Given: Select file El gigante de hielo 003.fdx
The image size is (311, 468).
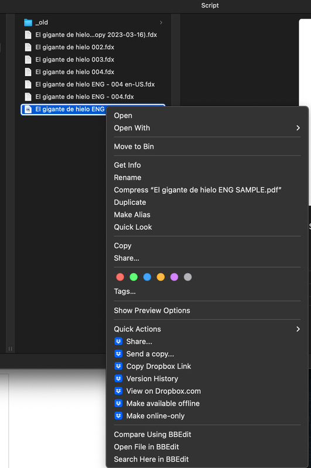Looking at the screenshot, I should pyautogui.click(x=75, y=60).
